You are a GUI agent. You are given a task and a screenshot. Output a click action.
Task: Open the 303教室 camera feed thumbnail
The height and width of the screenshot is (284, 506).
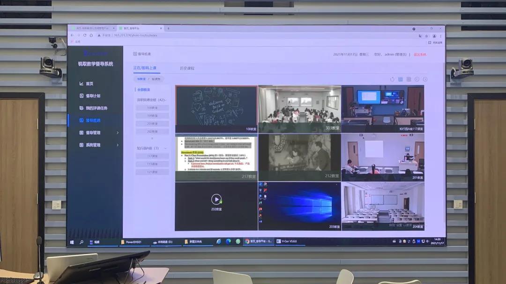(299, 109)
